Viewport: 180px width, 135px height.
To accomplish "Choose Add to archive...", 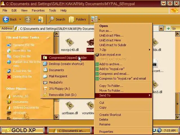I will coord(123,64).
